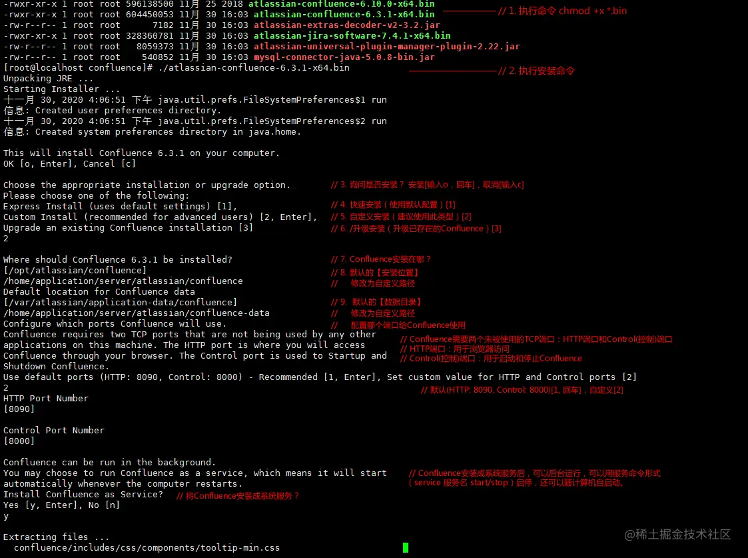Image resolution: width=748 pixels, height=558 pixels.
Task: Click confluence/includes/css/components/tooltip-min.css line
Action: (147, 547)
